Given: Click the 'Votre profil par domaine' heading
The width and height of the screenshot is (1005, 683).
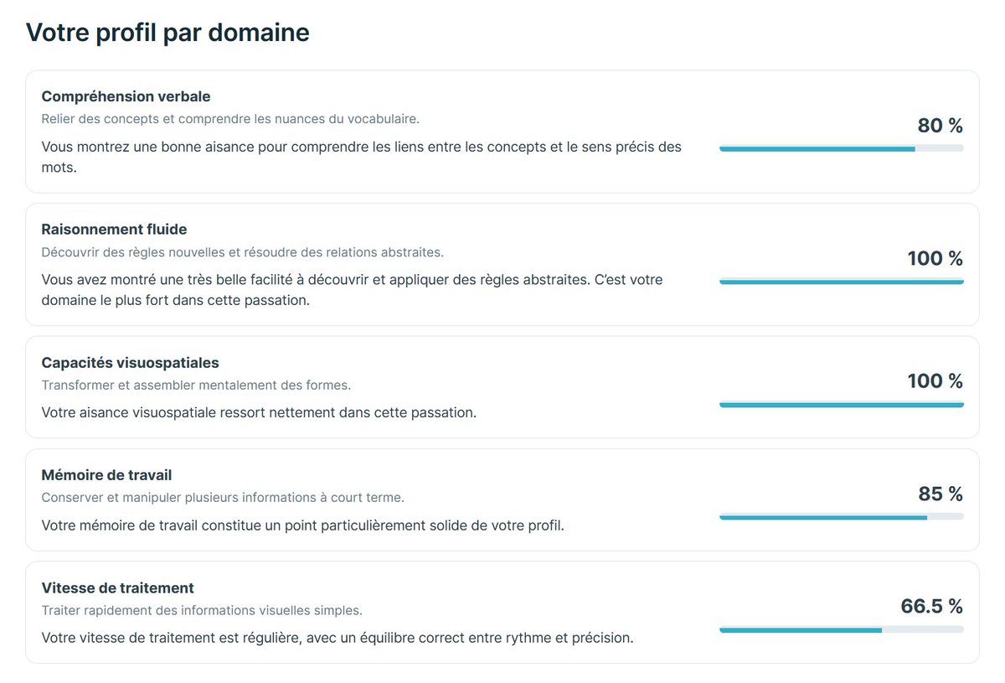Looking at the screenshot, I should [167, 33].
